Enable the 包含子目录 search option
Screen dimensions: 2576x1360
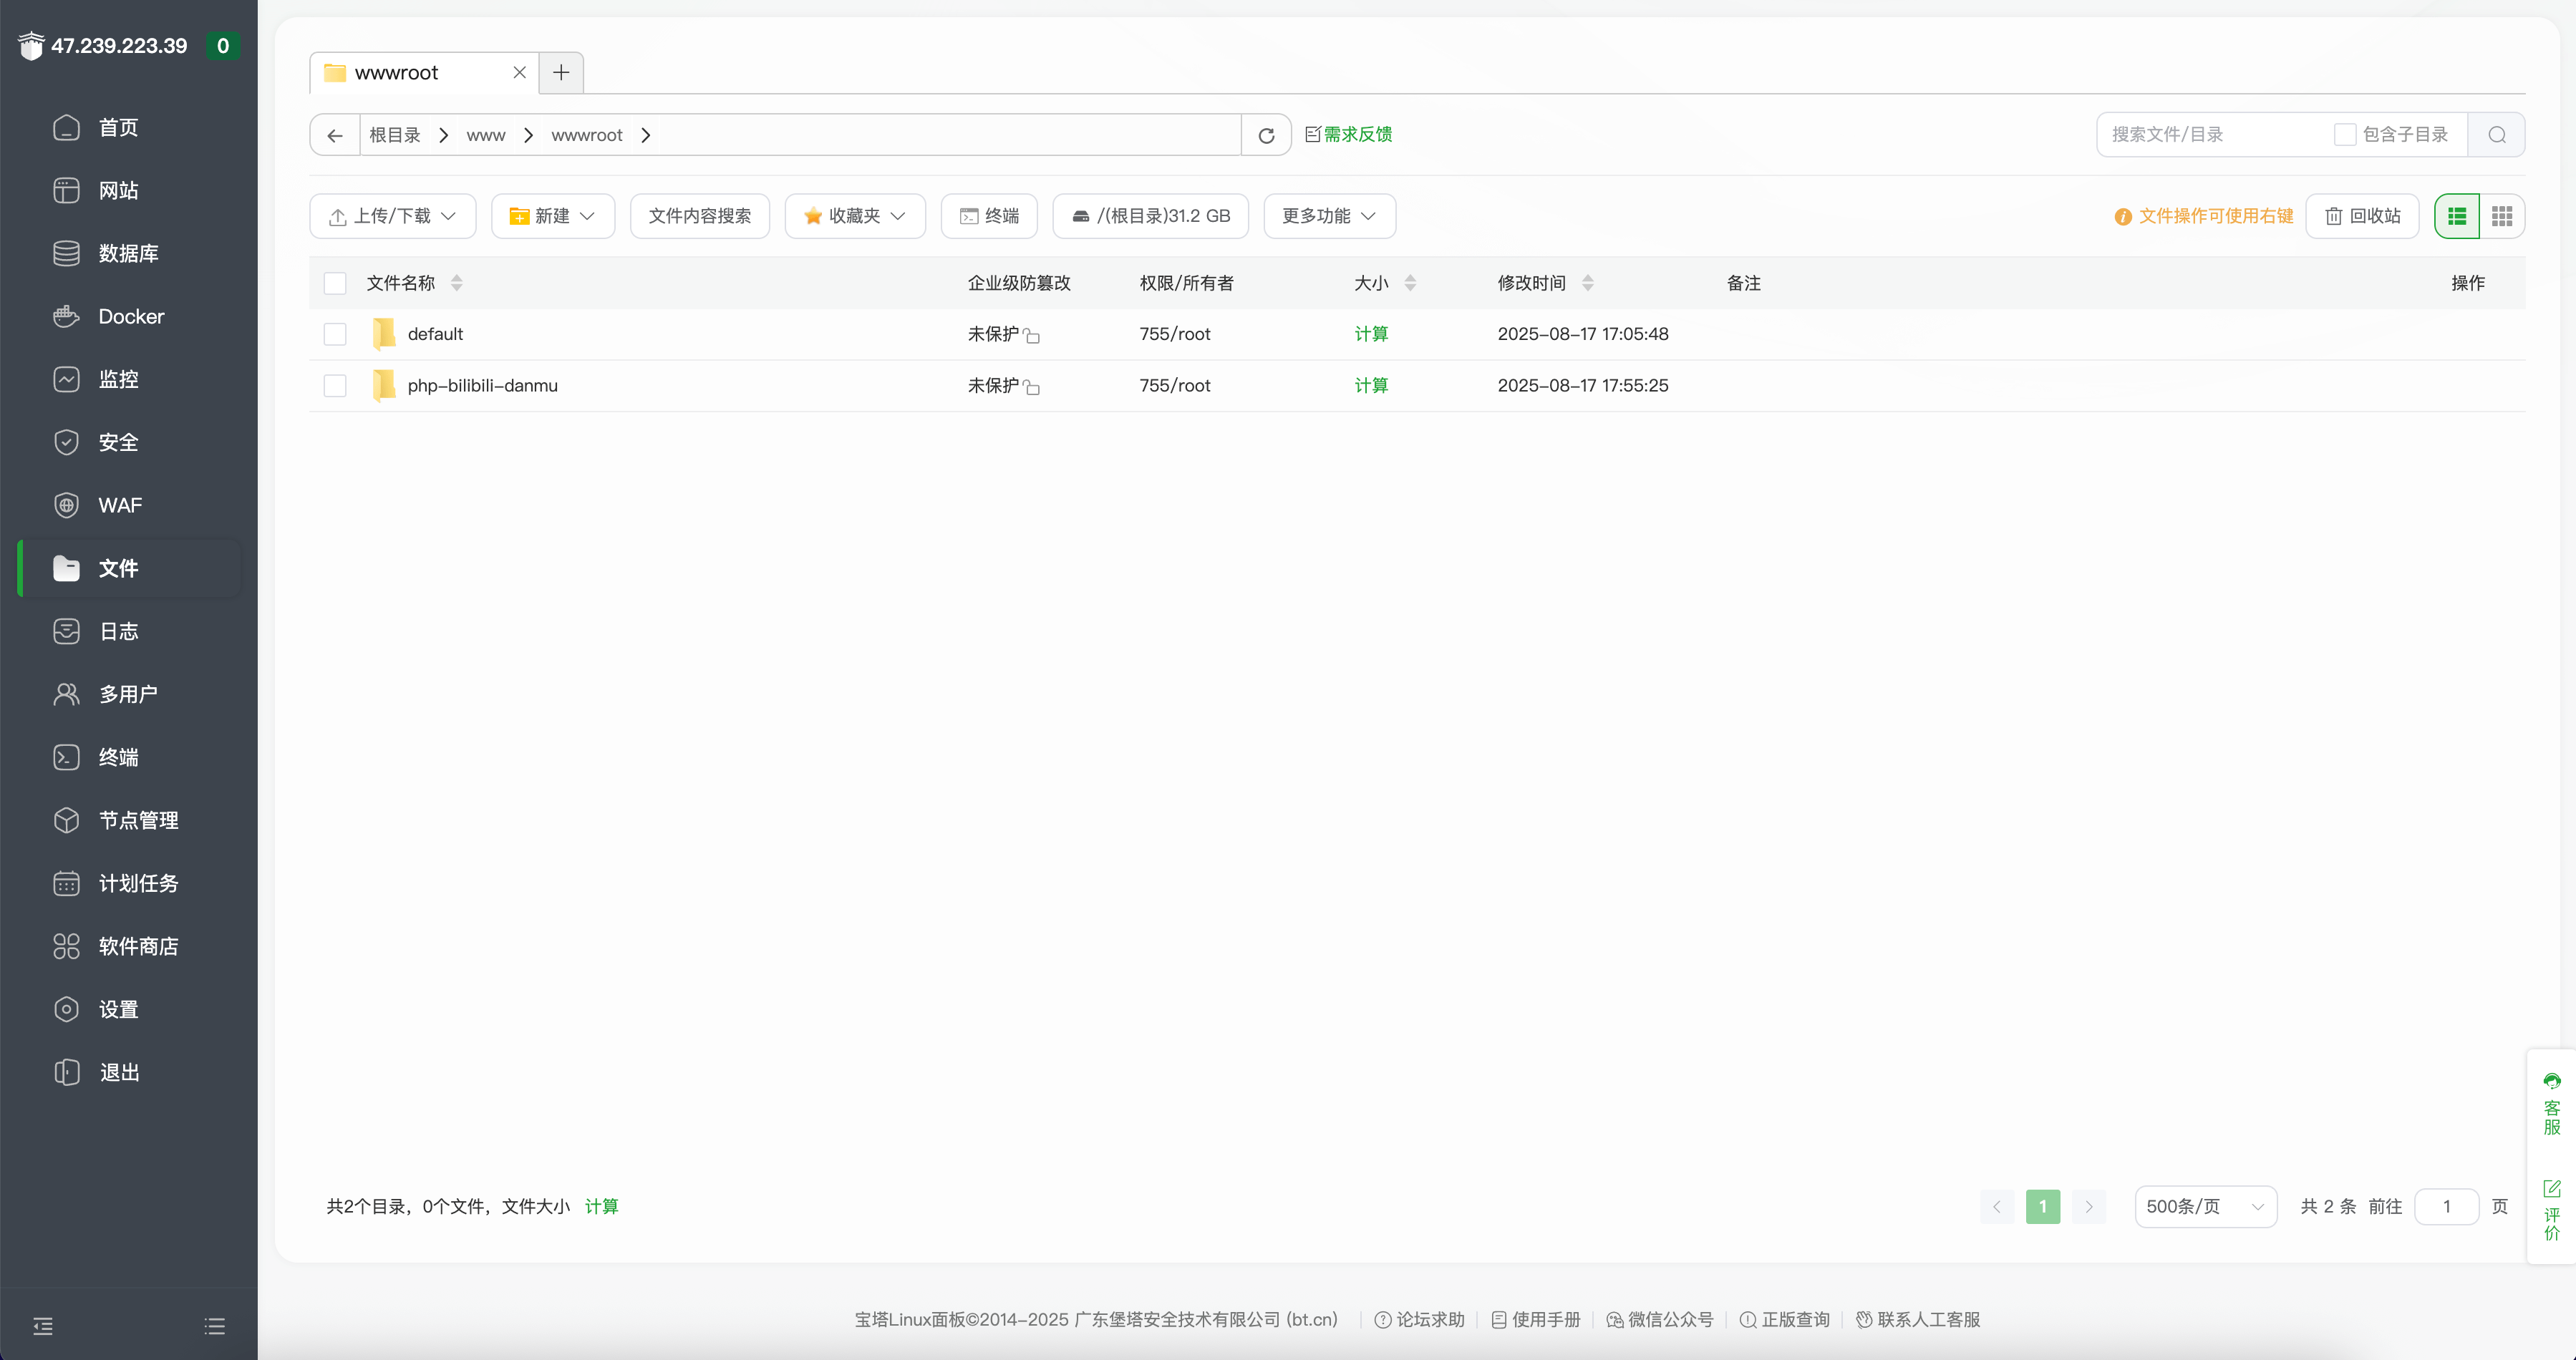tap(2344, 135)
